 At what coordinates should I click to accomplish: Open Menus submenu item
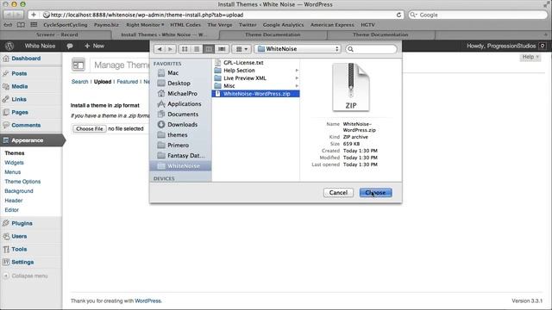click(13, 172)
